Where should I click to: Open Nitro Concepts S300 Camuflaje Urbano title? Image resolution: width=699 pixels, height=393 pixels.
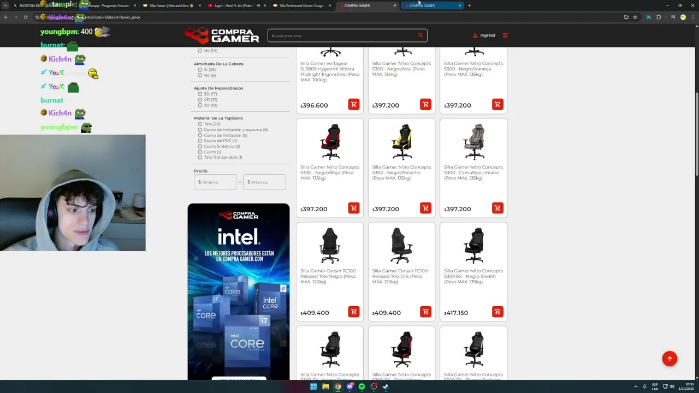(473, 172)
